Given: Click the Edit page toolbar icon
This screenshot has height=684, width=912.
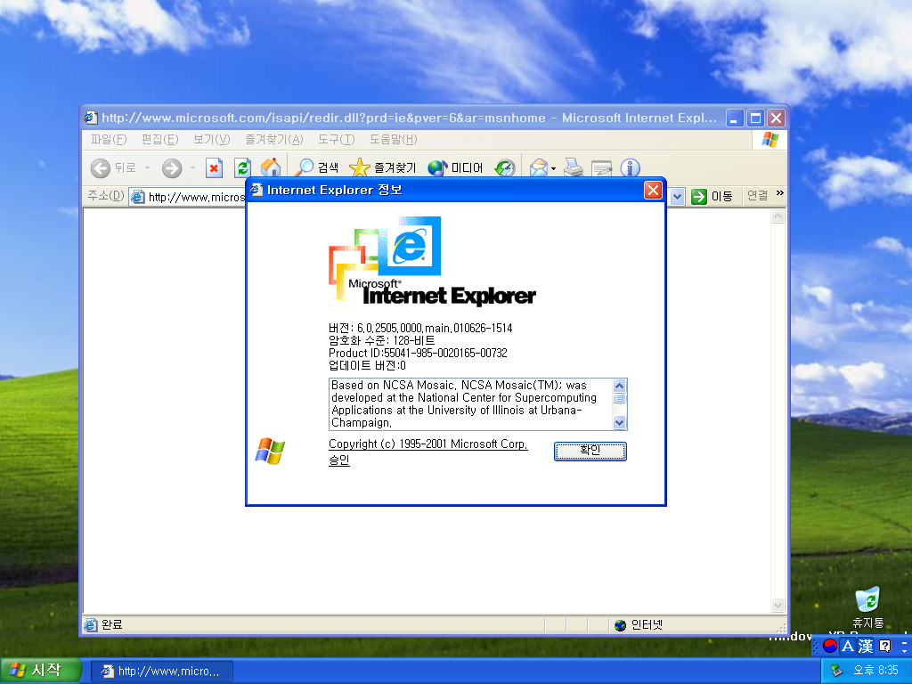Looking at the screenshot, I should (x=601, y=168).
